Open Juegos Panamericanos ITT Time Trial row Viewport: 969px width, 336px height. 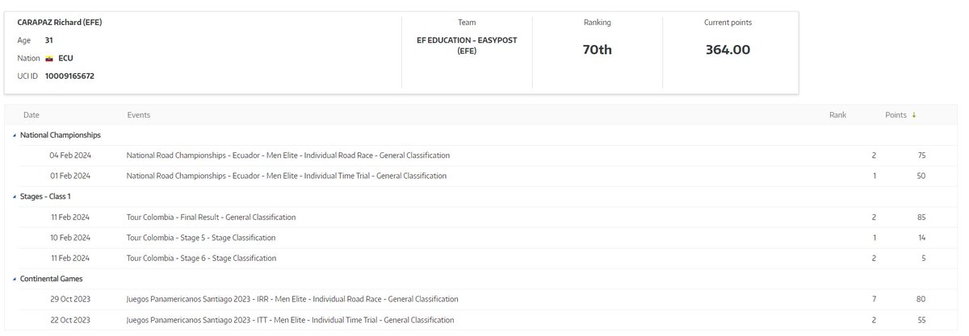tap(482, 320)
